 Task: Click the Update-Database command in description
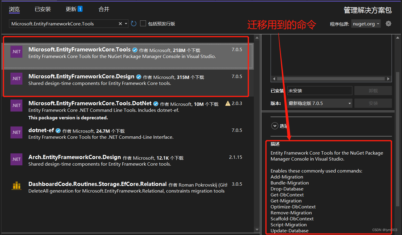289,231
